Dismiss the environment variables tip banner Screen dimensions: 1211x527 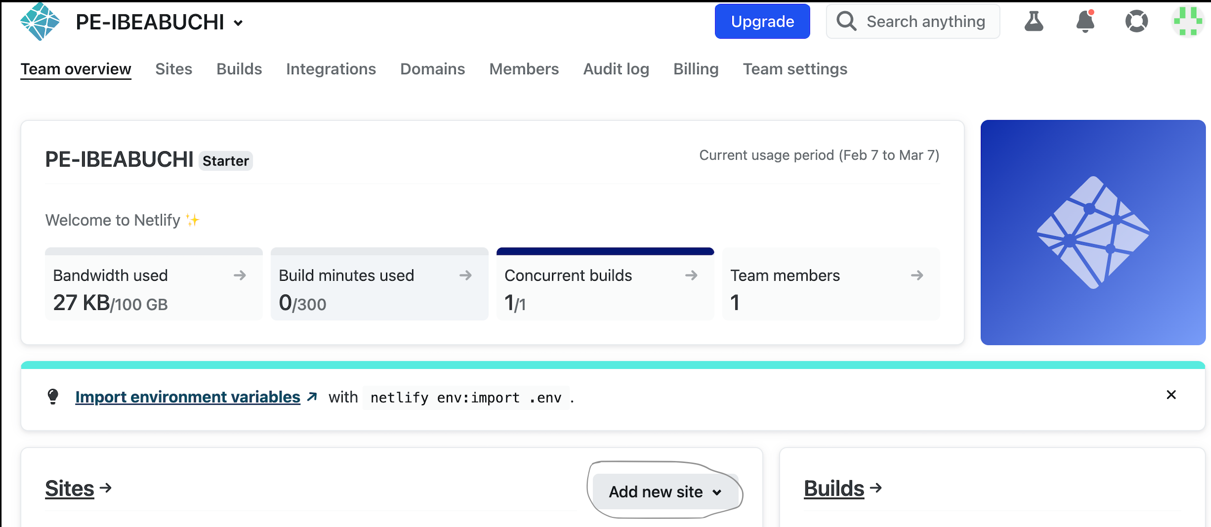click(1171, 394)
